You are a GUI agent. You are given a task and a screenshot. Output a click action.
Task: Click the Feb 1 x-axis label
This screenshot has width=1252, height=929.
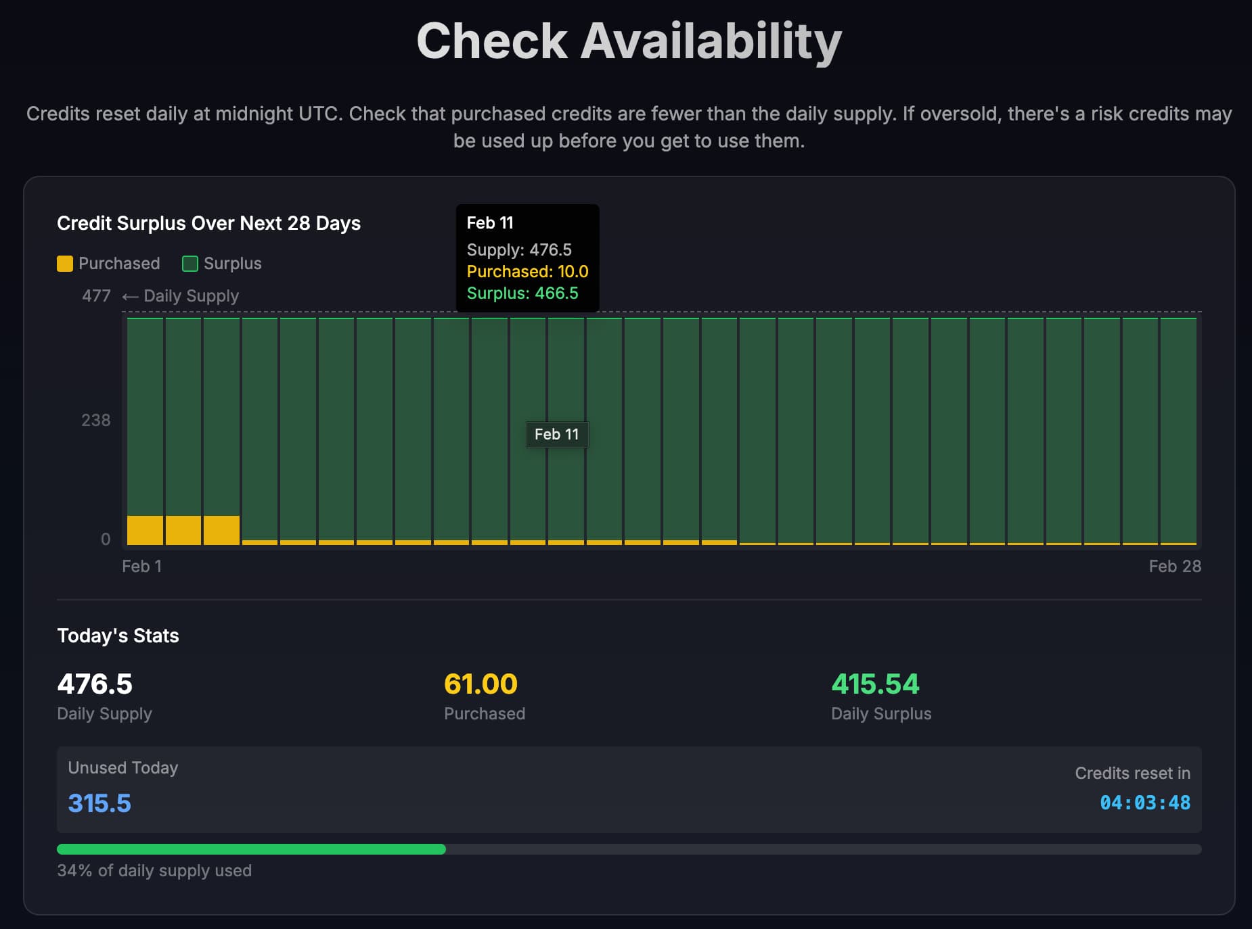pos(141,567)
